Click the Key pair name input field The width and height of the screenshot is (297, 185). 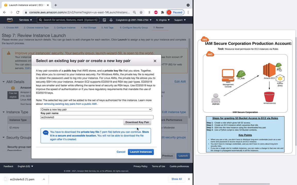(97, 117)
